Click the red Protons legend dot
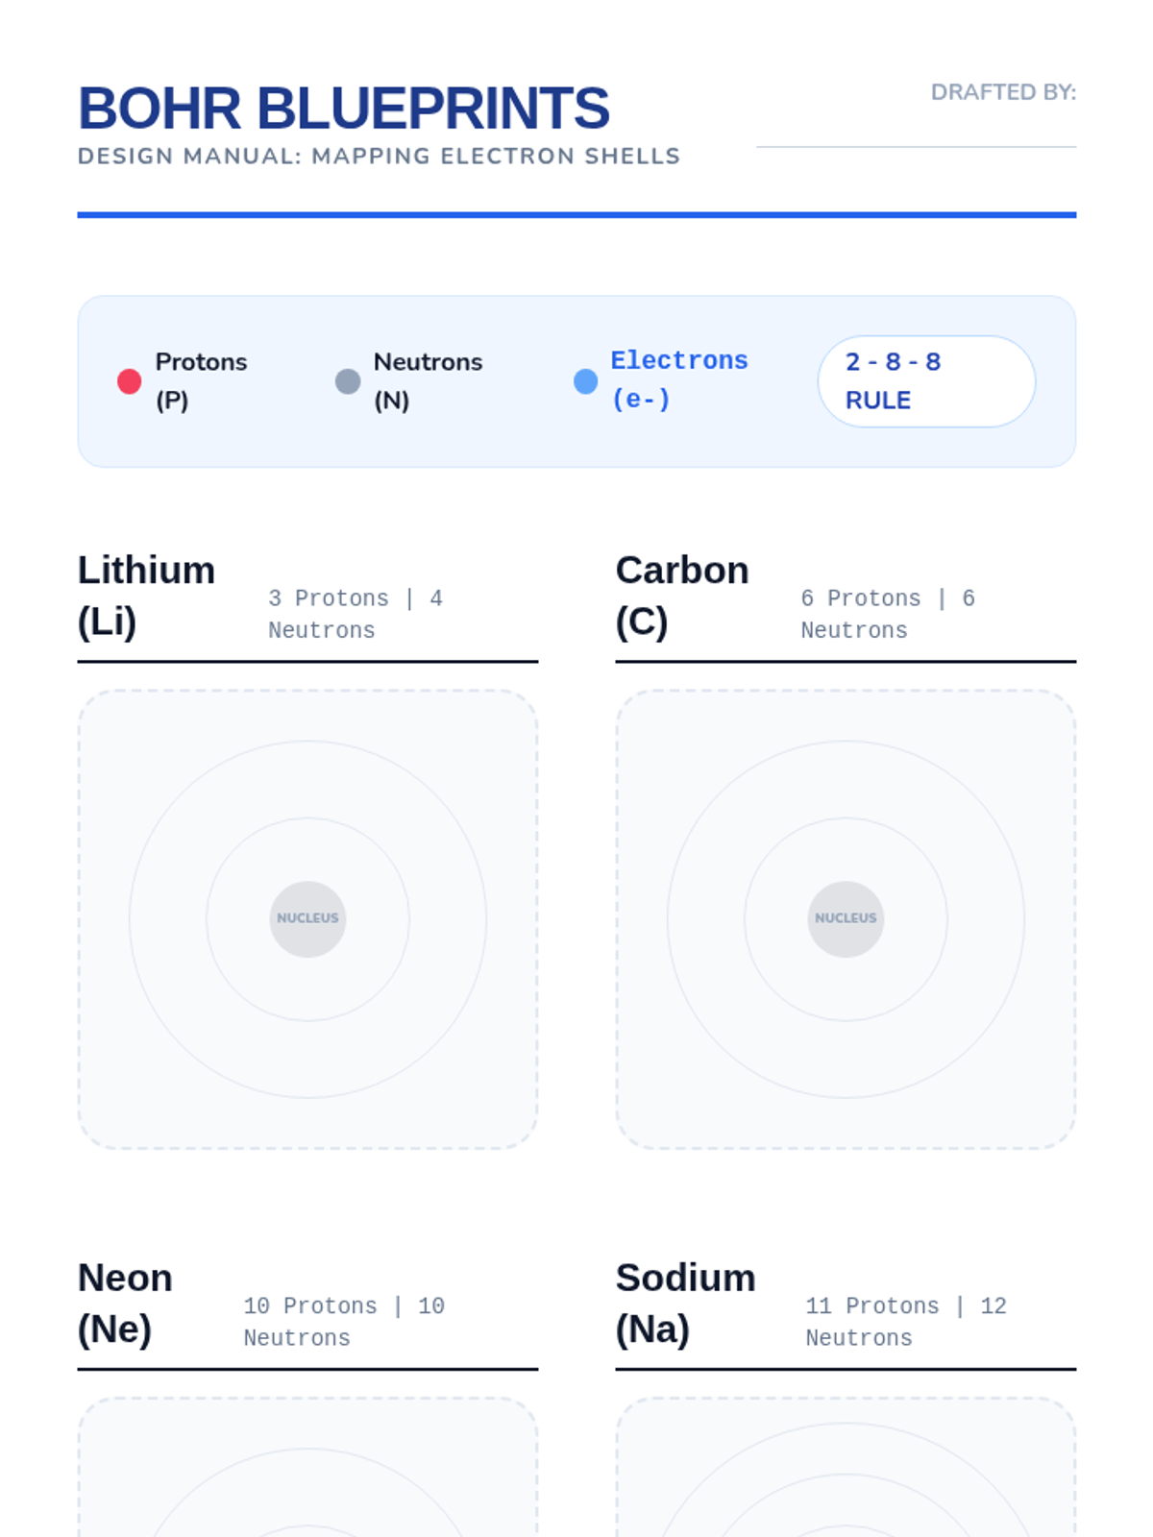 [130, 381]
